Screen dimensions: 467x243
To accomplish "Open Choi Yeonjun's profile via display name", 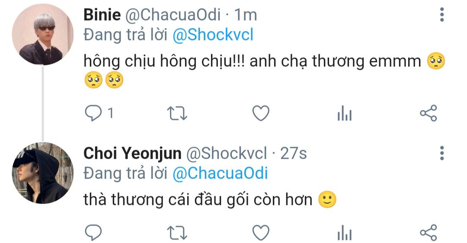I will pyautogui.click(x=133, y=154).
